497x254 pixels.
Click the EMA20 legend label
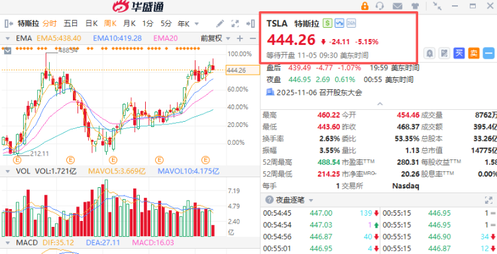(x=166, y=38)
